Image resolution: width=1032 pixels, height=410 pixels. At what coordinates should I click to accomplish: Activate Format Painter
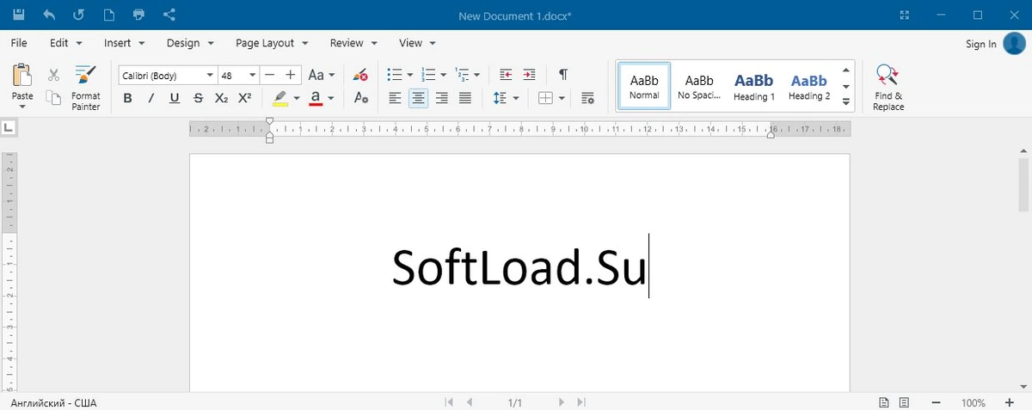coord(85,88)
